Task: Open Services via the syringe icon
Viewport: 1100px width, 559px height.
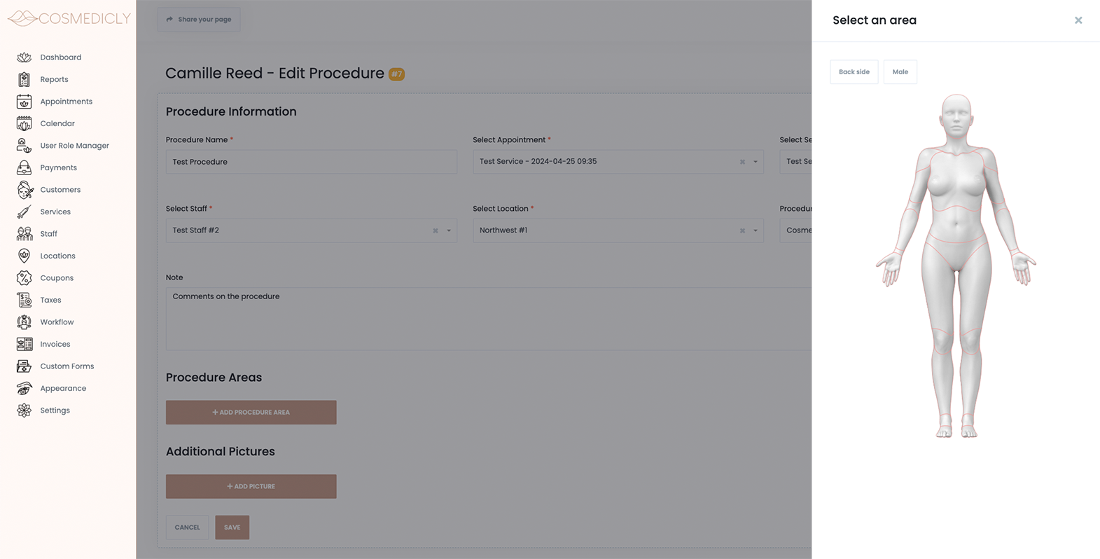Action: (24, 212)
